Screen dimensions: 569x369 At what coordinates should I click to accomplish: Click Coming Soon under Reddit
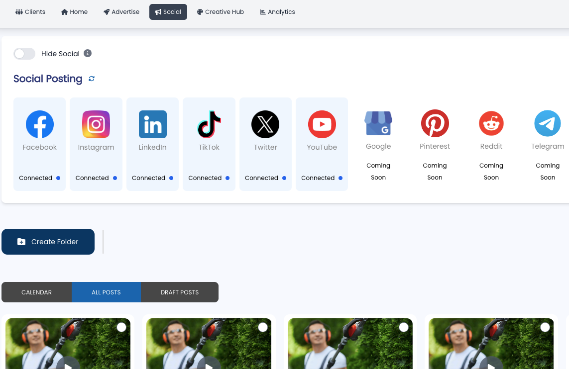(x=491, y=172)
